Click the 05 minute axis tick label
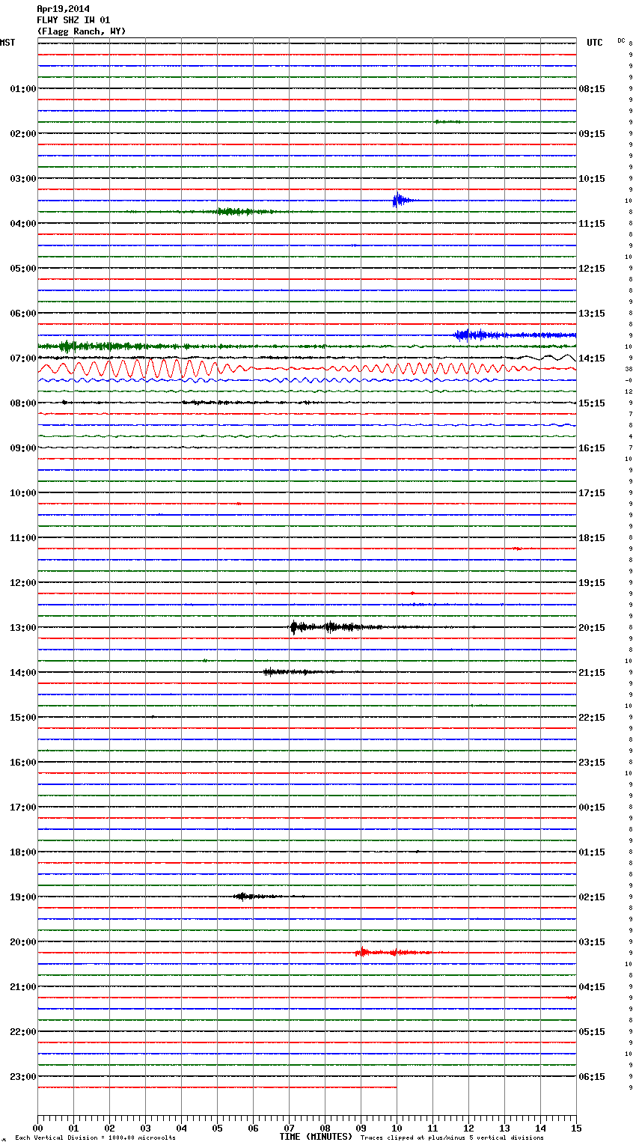Image resolution: width=636 pixels, height=1148 pixels. point(217,1128)
